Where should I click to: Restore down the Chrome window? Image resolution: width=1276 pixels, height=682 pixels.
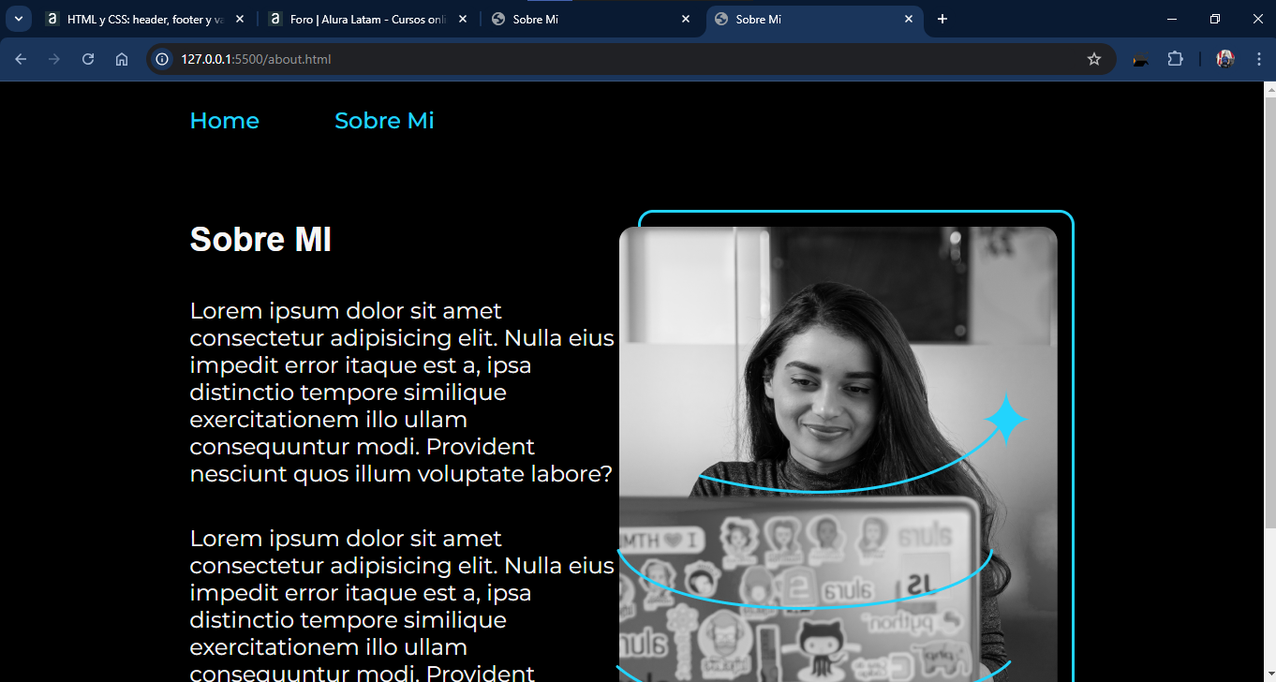click(1215, 19)
